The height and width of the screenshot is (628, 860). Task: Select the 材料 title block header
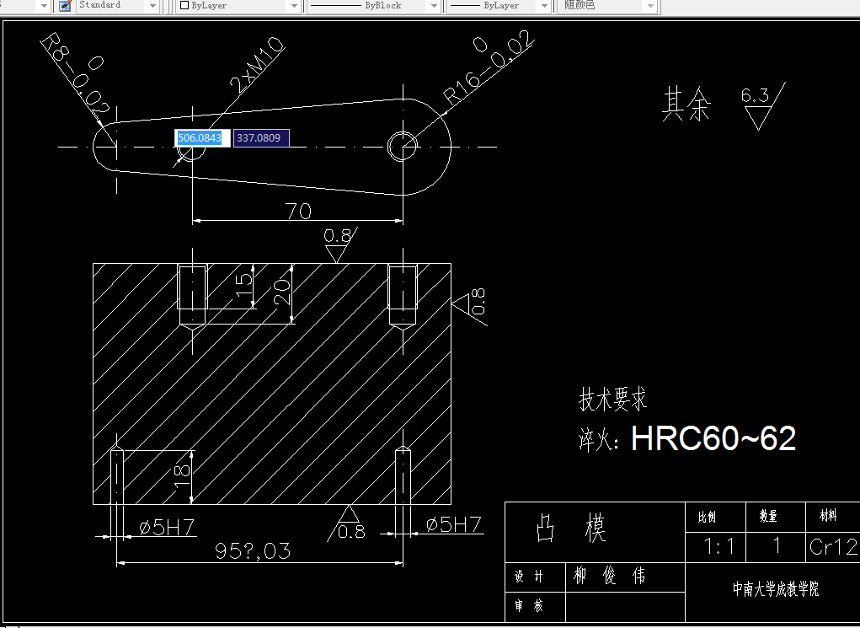[x=828, y=515]
